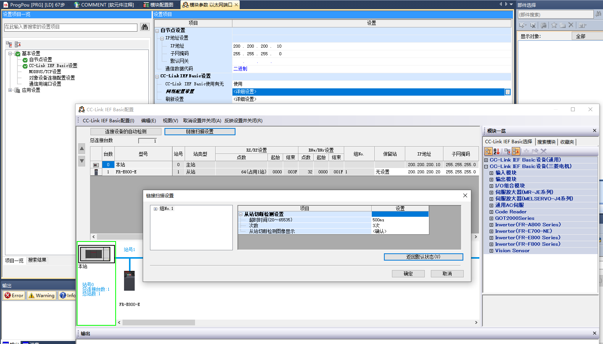Click the ellipsis button on 网络配置设置 row

(x=508, y=92)
